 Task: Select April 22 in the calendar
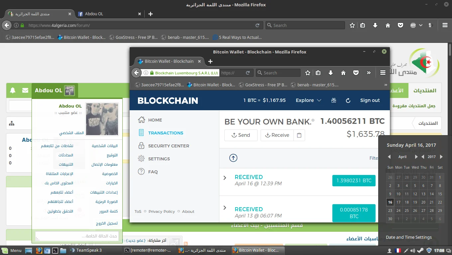point(440,202)
